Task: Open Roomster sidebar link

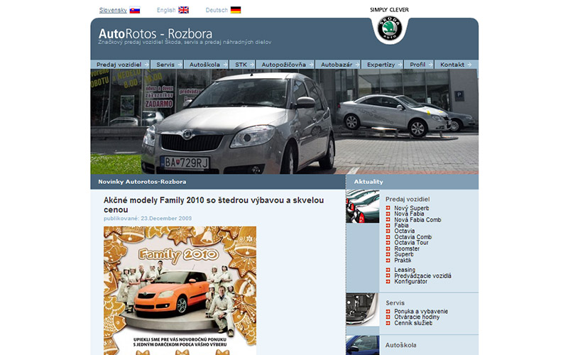Action: click(407, 248)
